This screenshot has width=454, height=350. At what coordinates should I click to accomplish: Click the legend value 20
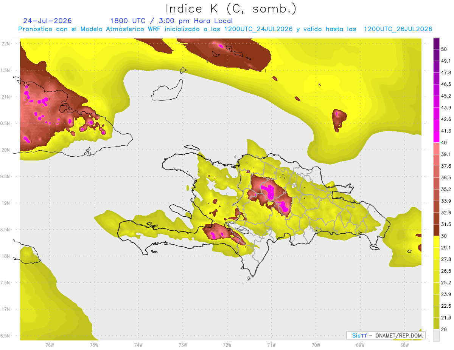tap(444, 329)
